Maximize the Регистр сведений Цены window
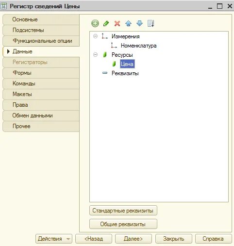The image size is (234, 246). pyautogui.click(x=219, y=6)
